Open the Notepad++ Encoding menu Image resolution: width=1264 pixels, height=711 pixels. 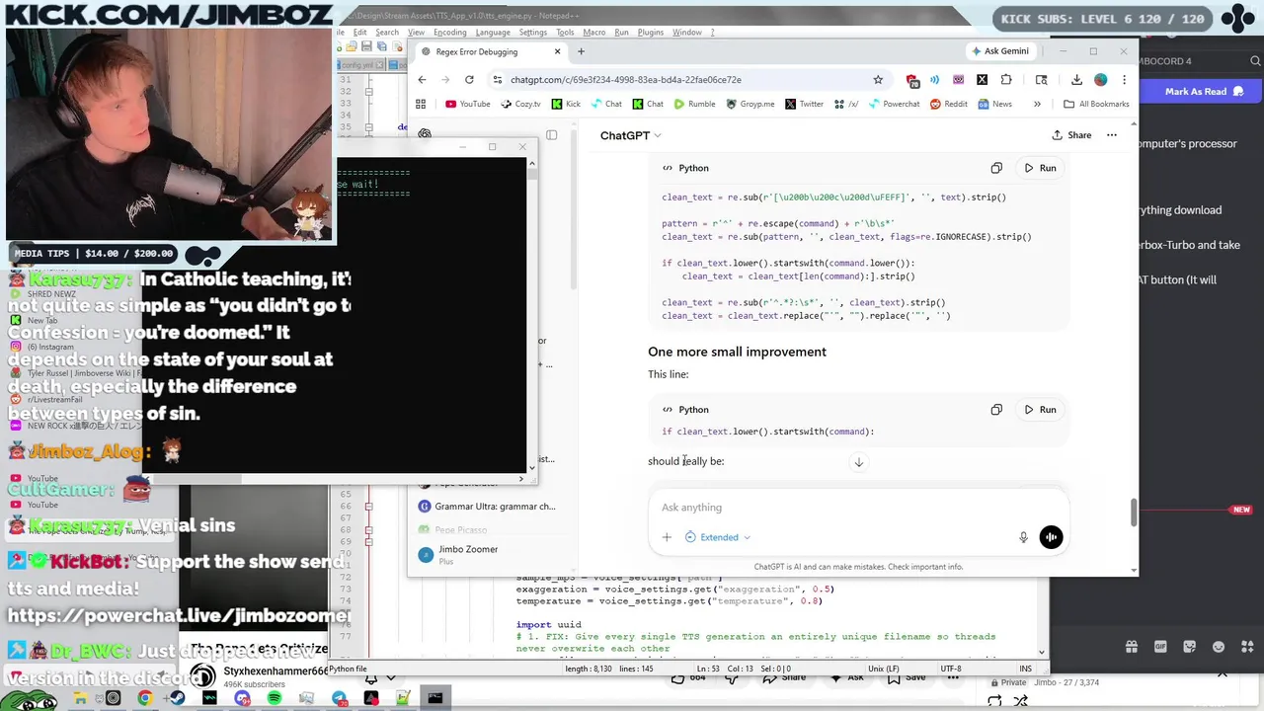(x=449, y=33)
